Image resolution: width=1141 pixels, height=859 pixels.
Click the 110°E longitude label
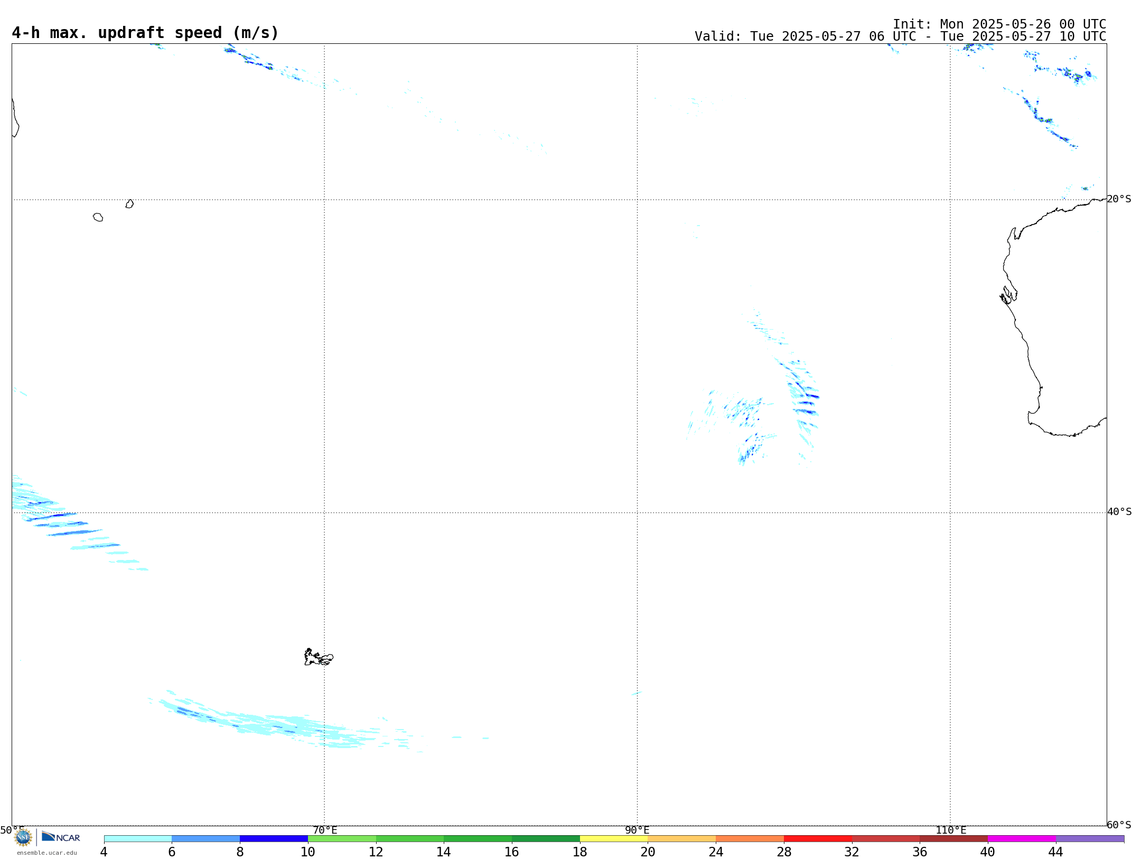pos(951,830)
